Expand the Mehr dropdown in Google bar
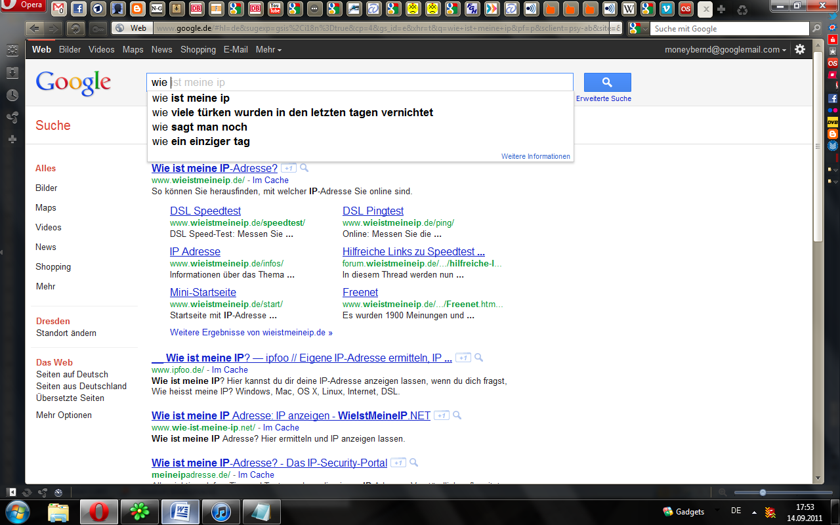 [x=268, y=50]
